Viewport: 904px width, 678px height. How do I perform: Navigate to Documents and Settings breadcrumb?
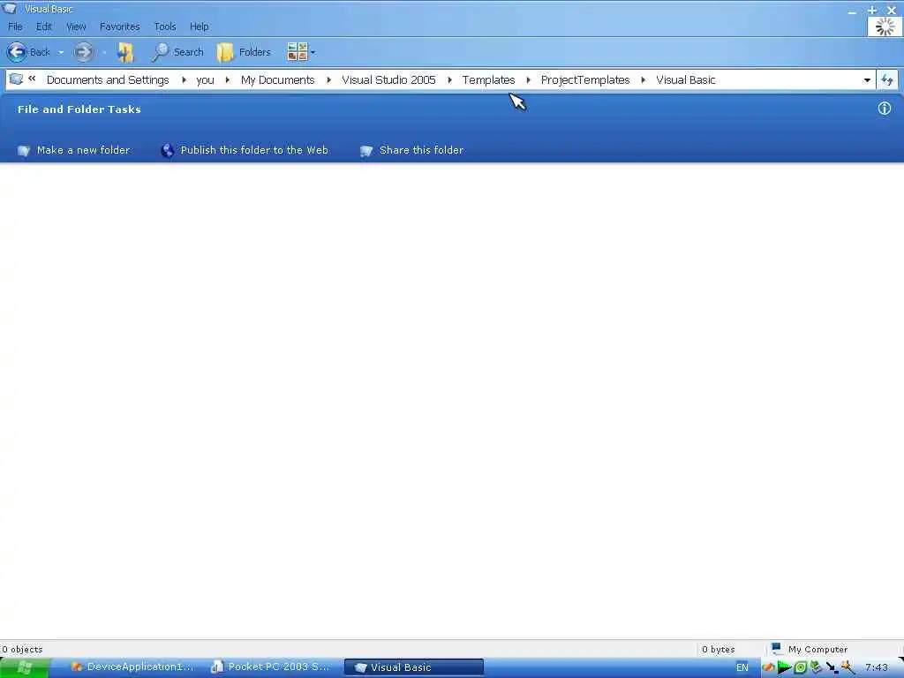tap(108, 80)
